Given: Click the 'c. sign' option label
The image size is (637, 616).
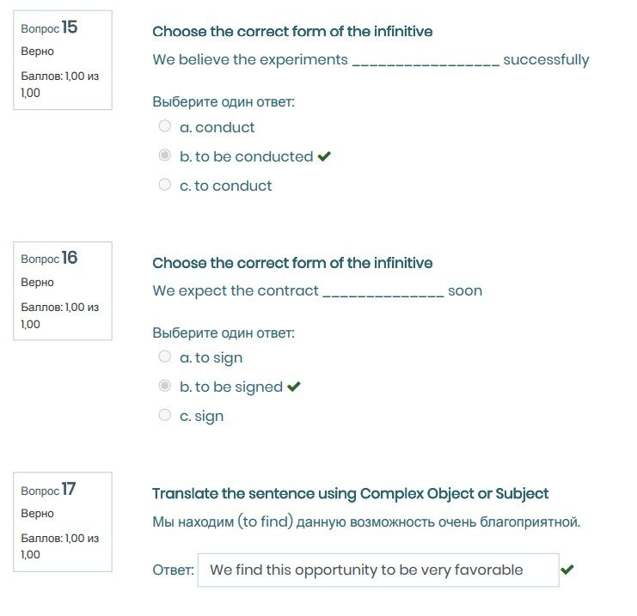Looking at the screenshot, I should tap(202, 416).
